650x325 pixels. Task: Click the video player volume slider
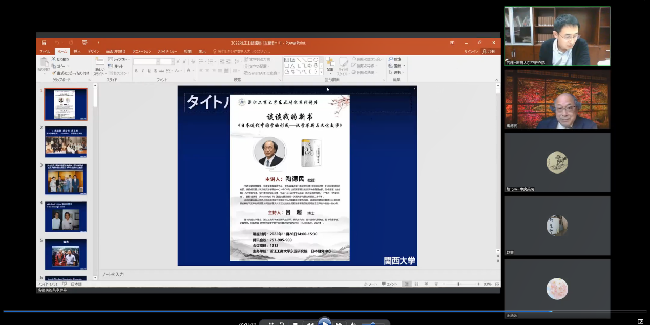click(373, 323)
